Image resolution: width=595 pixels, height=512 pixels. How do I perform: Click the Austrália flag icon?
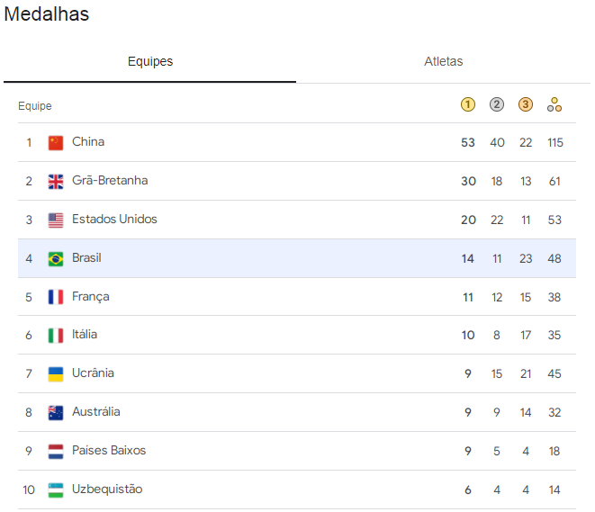[x=56, y=413]
